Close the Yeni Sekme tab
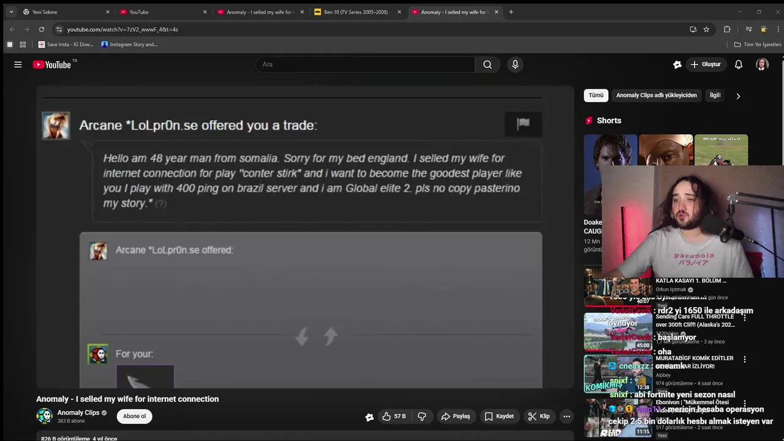This screenshot has height=441, width=784. (x=108, y=12)
